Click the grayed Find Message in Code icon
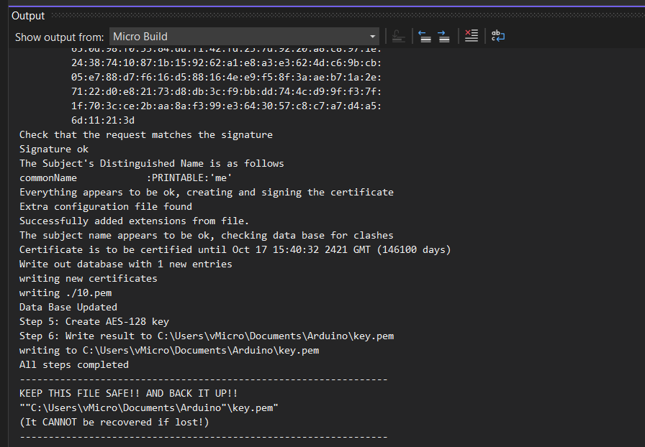The width and height of the screenshot is (645, 447). click(398, 36)
